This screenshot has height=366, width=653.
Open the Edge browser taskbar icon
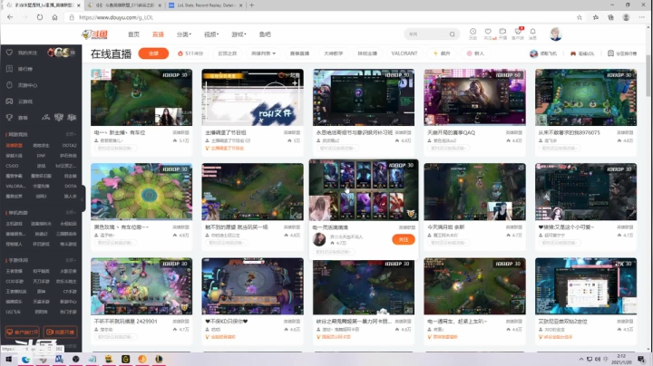[25, 359]
